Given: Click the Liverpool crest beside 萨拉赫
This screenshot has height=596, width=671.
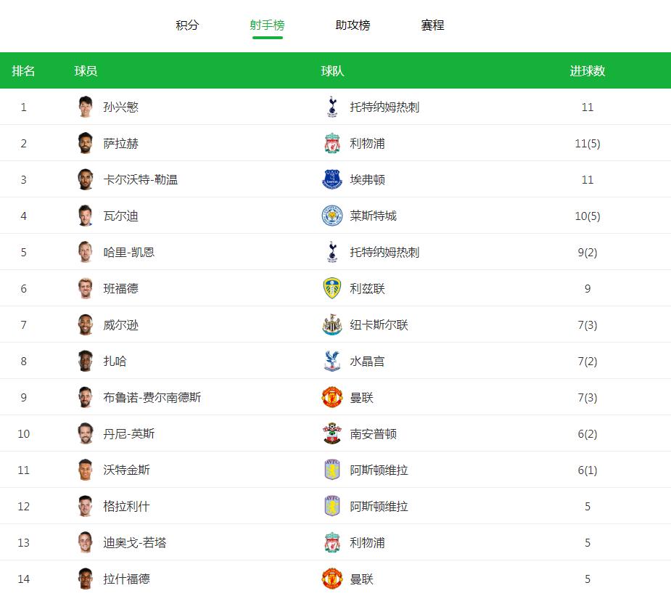Looking at the screenshot, I should (332, 143).
